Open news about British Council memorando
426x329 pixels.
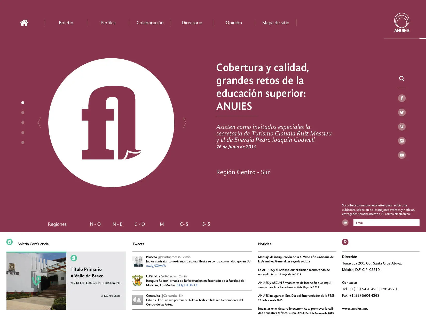tap(294, 272)
